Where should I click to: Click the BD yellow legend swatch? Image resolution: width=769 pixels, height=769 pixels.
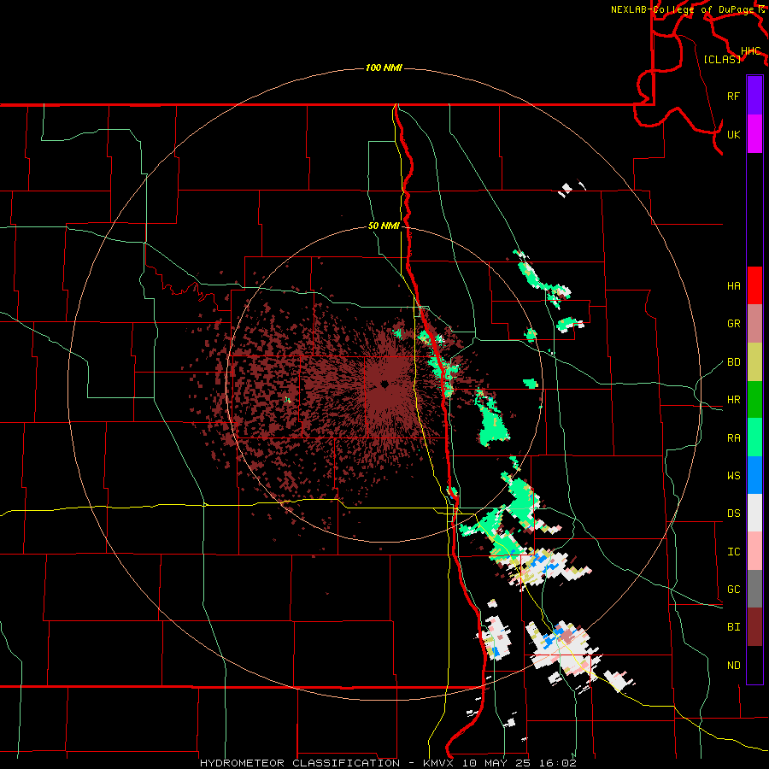click(x=754, y=362)
